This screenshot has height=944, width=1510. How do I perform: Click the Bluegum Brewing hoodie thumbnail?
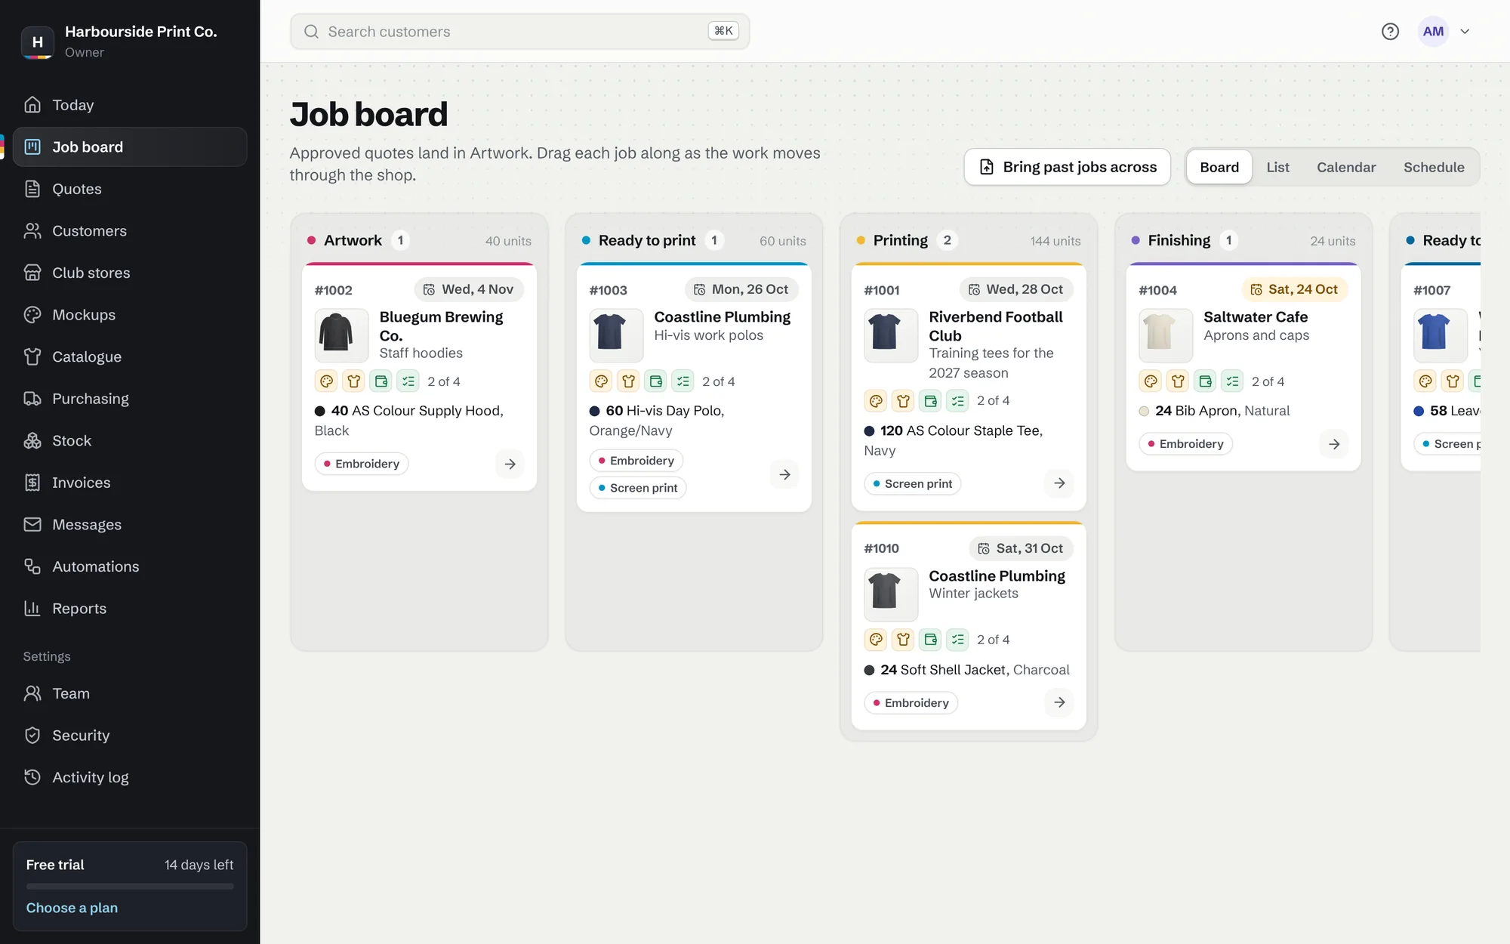(341, 335)
